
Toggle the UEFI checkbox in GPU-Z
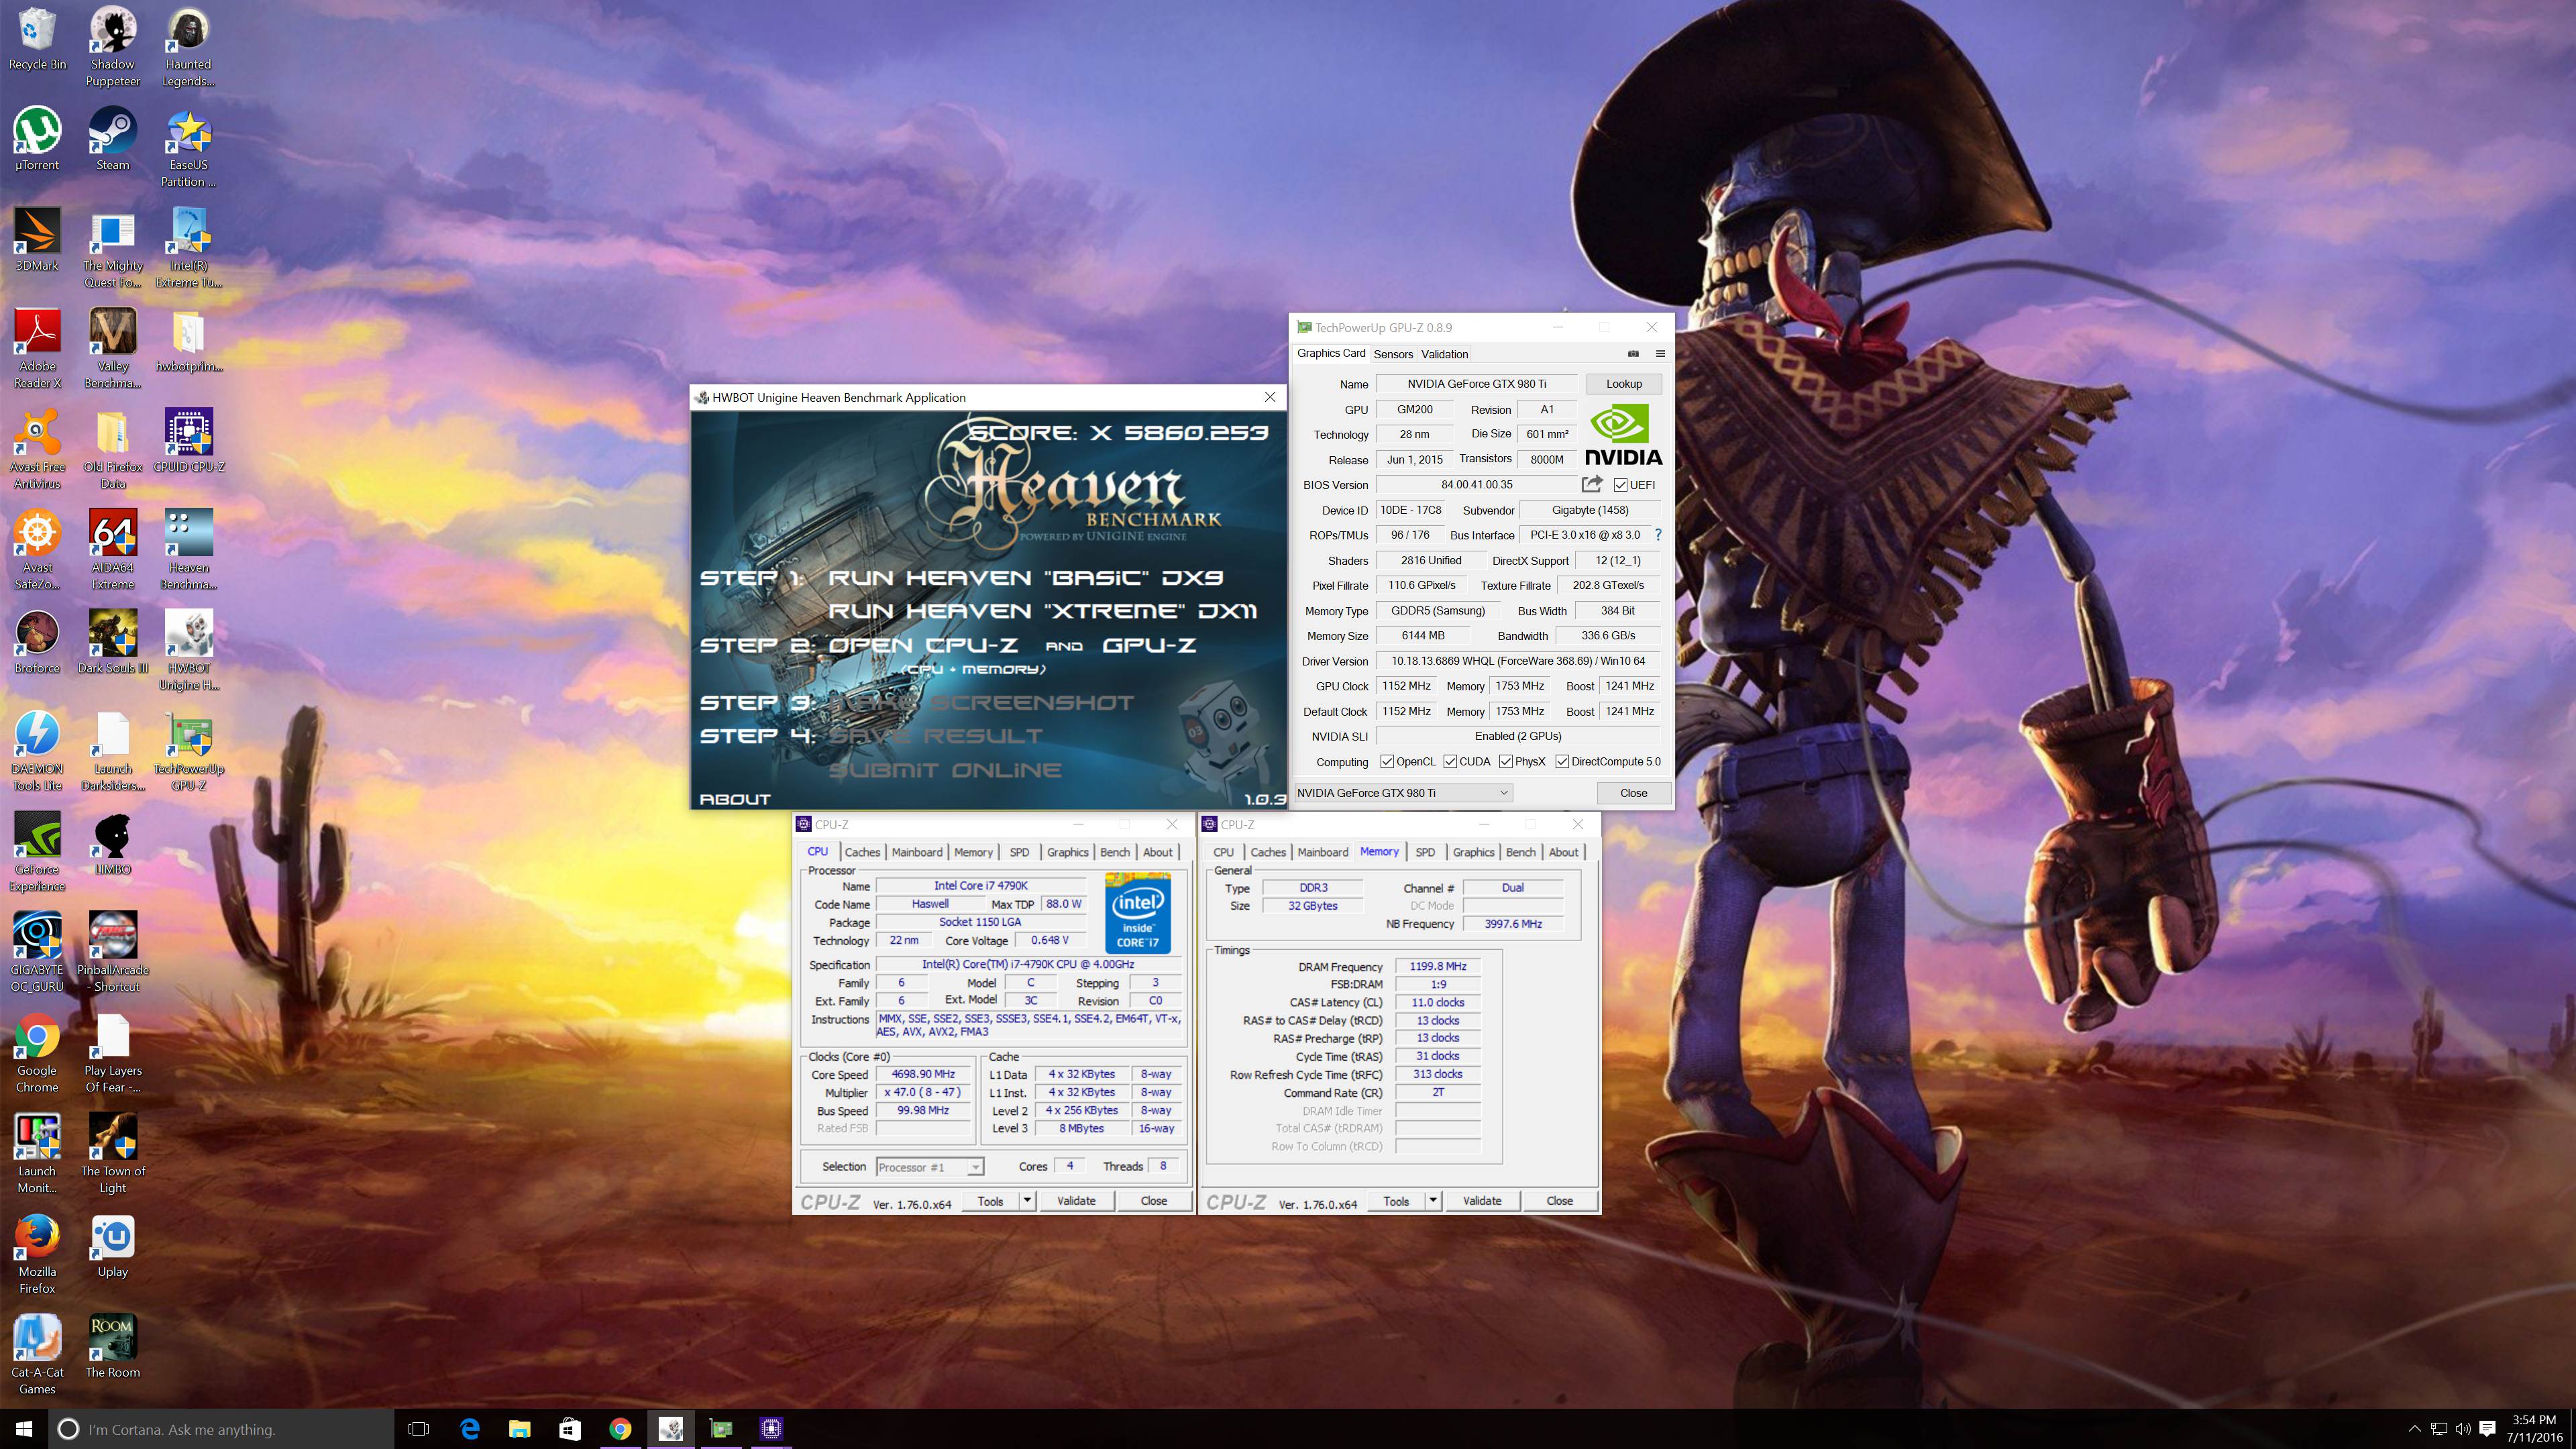pyautogui.click(x=1621, y=485)
